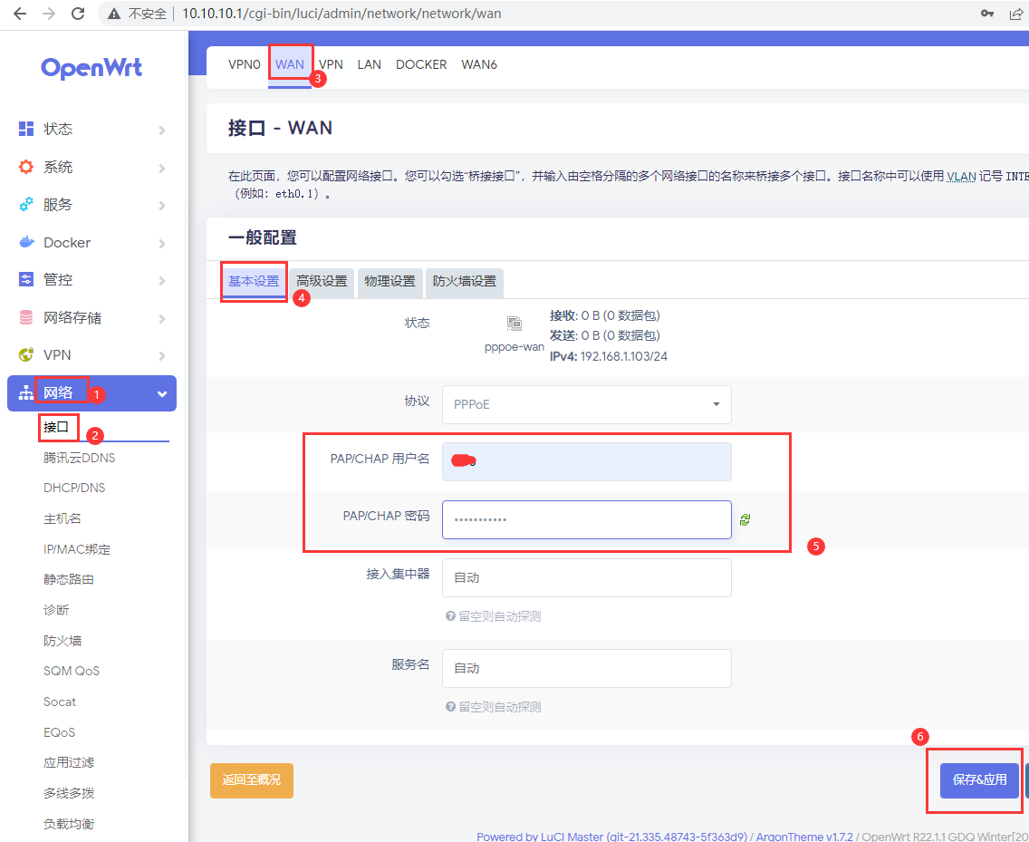This screenshot has width=1029, height=842.
Task: Click the help icon under 服务名
Action: [450, 707]
